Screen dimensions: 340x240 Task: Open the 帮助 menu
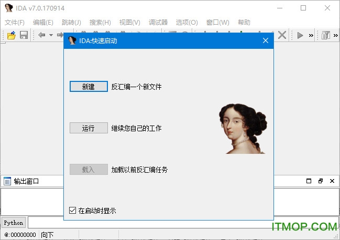[x=244, y=23]
